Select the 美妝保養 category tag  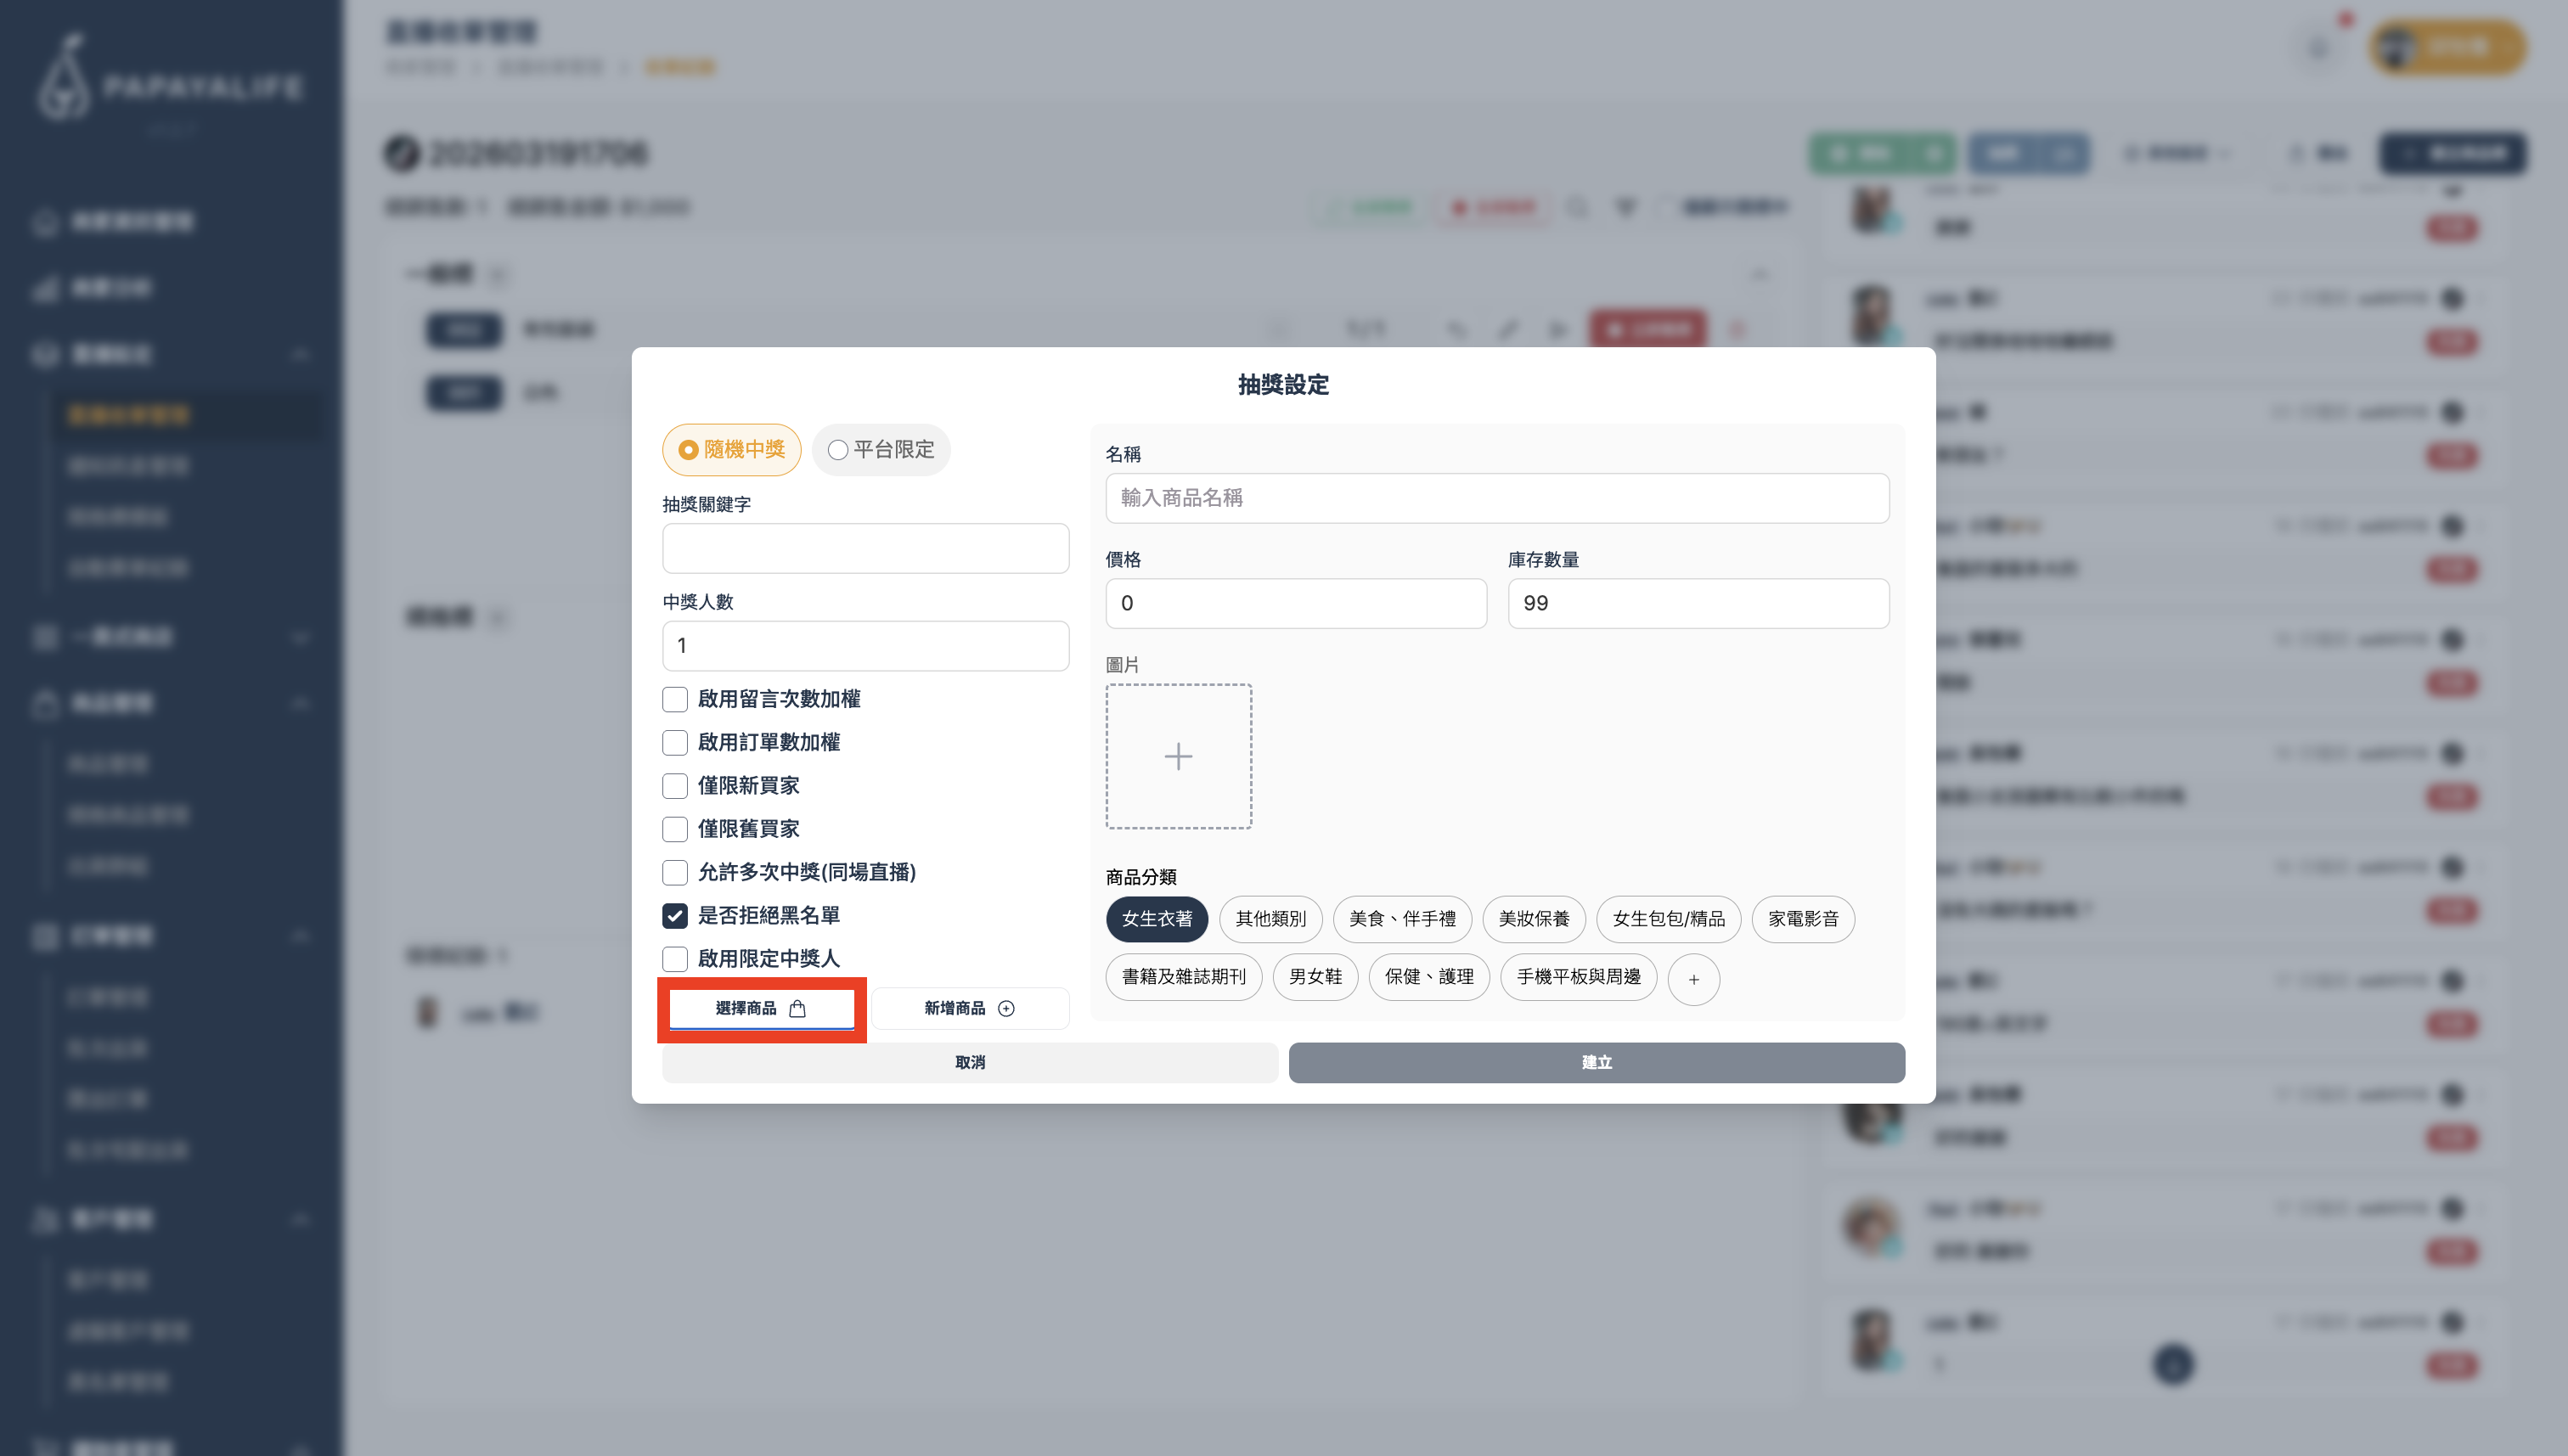click(x=1533, y=918)
